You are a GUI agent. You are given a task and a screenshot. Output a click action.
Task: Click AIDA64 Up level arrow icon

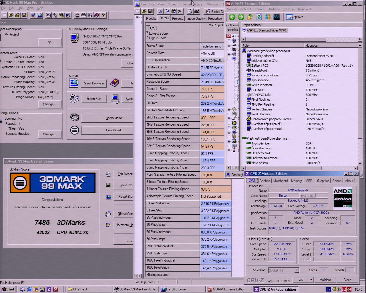coord(250,17)
